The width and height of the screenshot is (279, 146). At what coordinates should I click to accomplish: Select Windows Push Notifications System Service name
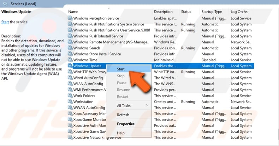[x=109, y=24]
